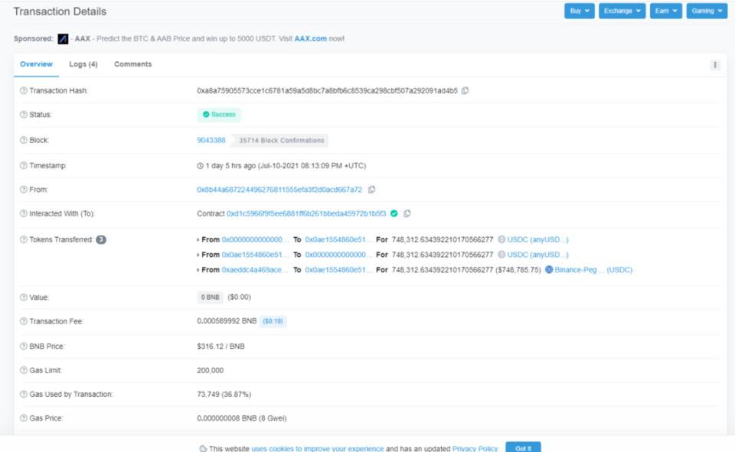735x452 pixels.
Task: Switch to the Logs (4) tab
Action: (83, 64)
